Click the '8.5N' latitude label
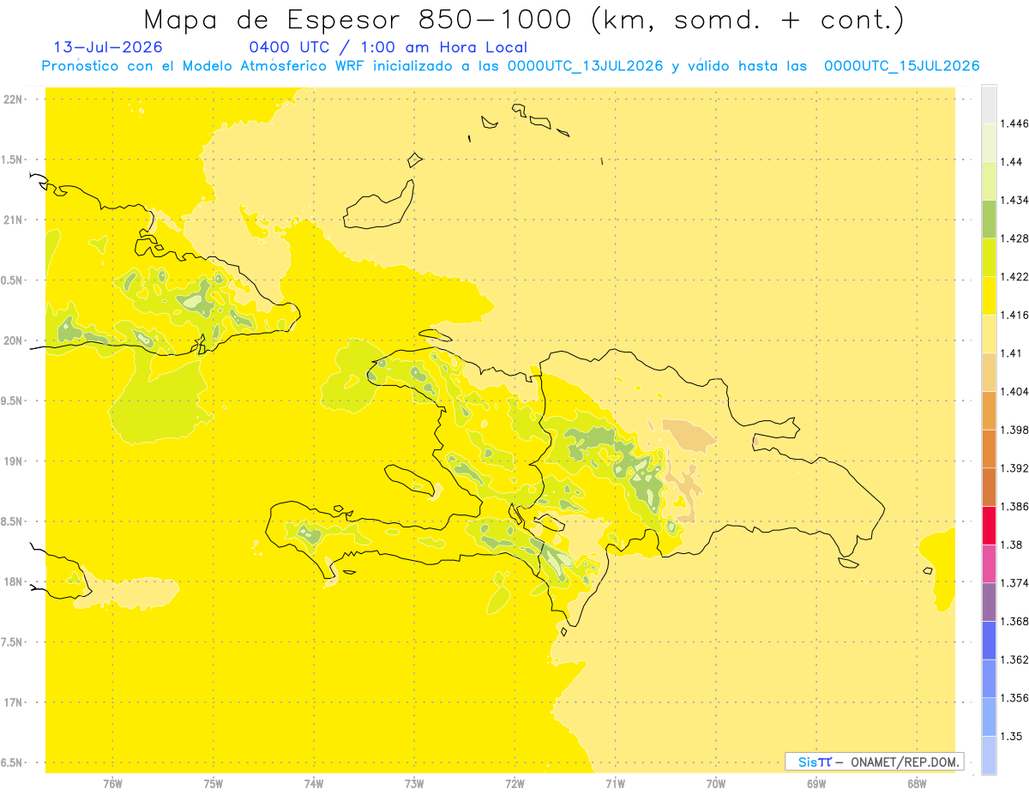Image resolution: width=1029 pixels, height=795 pixels. pyautogui.click(x=13, y=522)
